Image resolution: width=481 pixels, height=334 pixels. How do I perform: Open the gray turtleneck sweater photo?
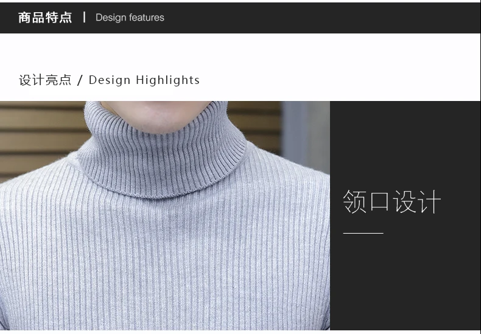coord(165,216)
